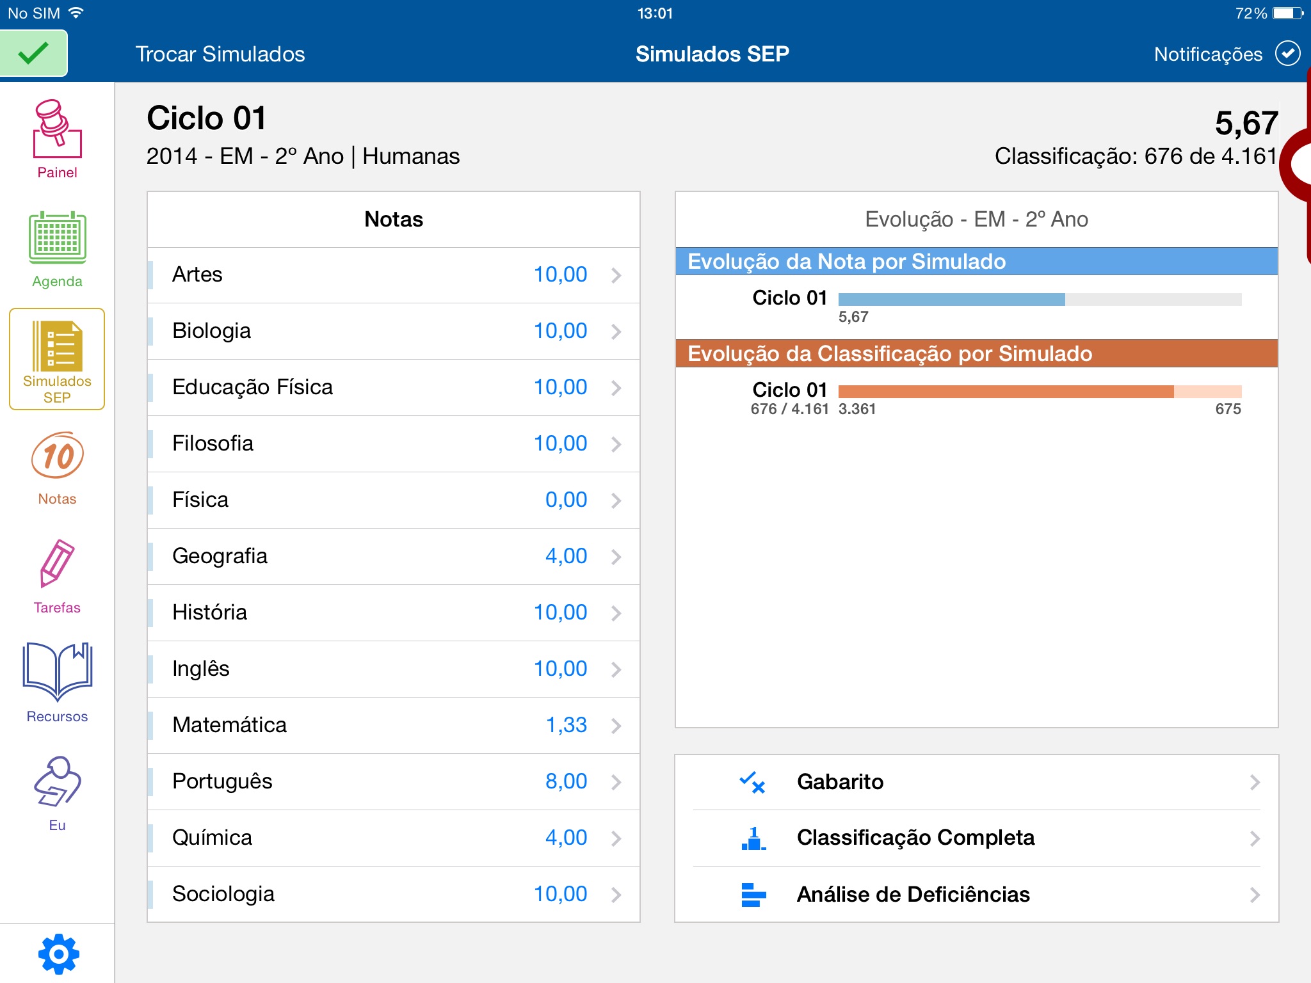
Task: Open the Eu profile icon
Action: click(x=58, y=781)
